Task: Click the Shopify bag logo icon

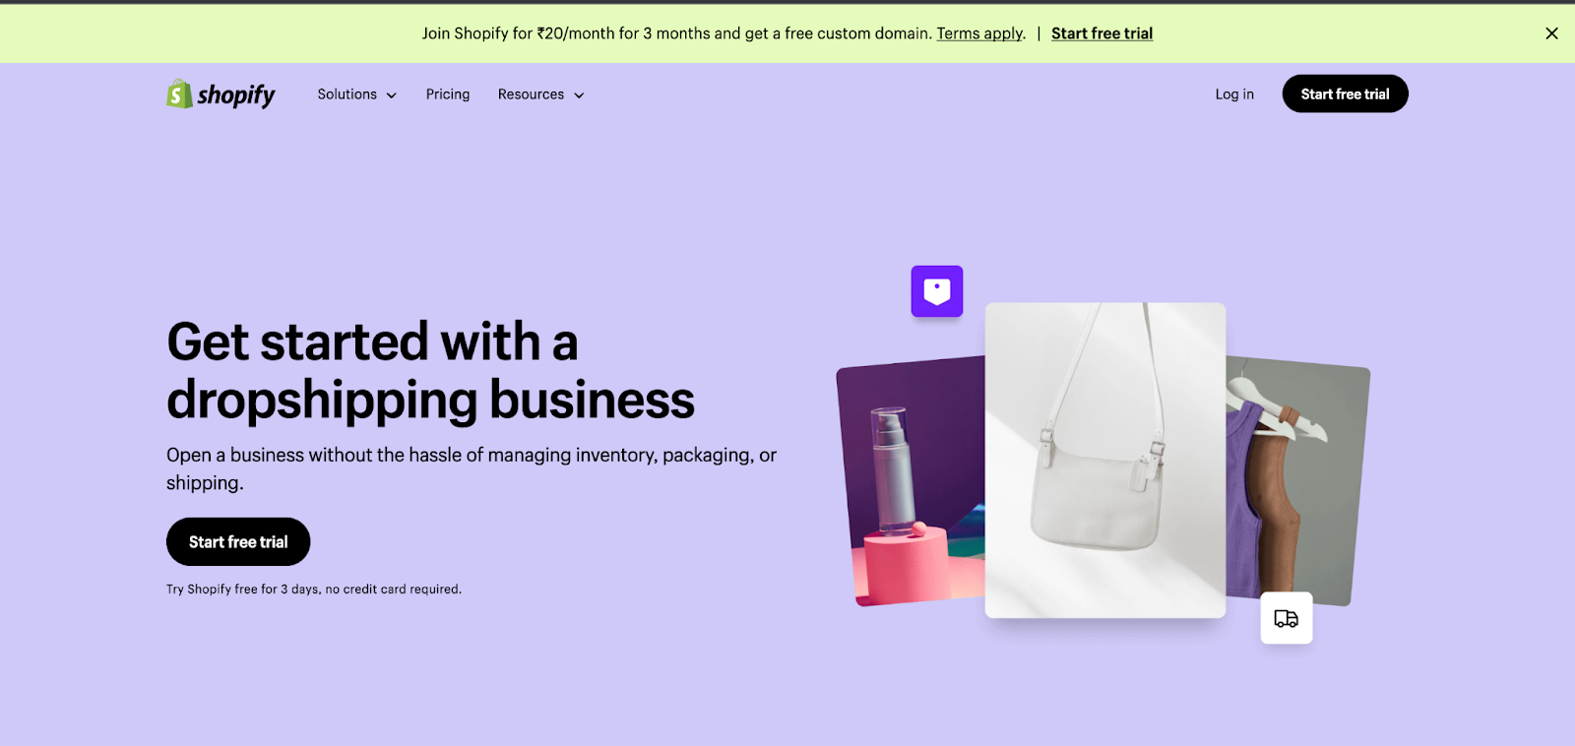Action: click(179, 93)
